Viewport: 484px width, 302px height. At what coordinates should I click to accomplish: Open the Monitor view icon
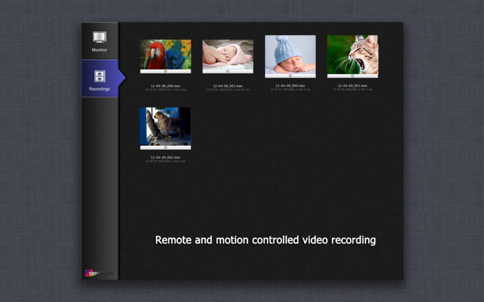[99, 37]
